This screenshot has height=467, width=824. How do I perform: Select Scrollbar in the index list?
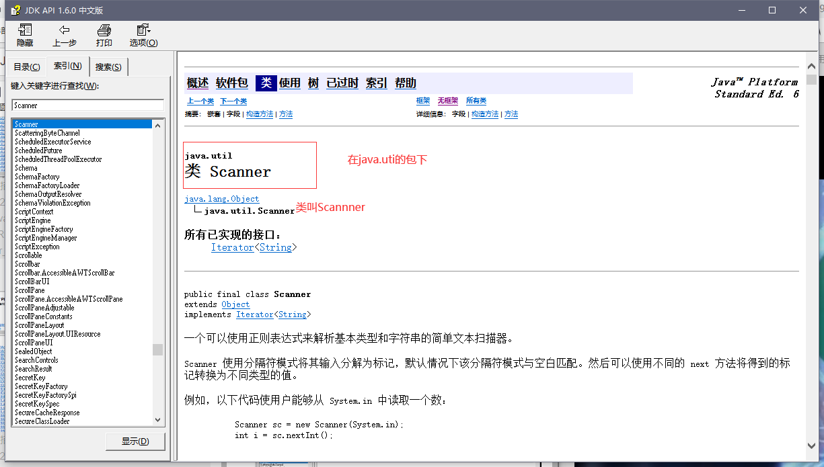tap(27, 263)
